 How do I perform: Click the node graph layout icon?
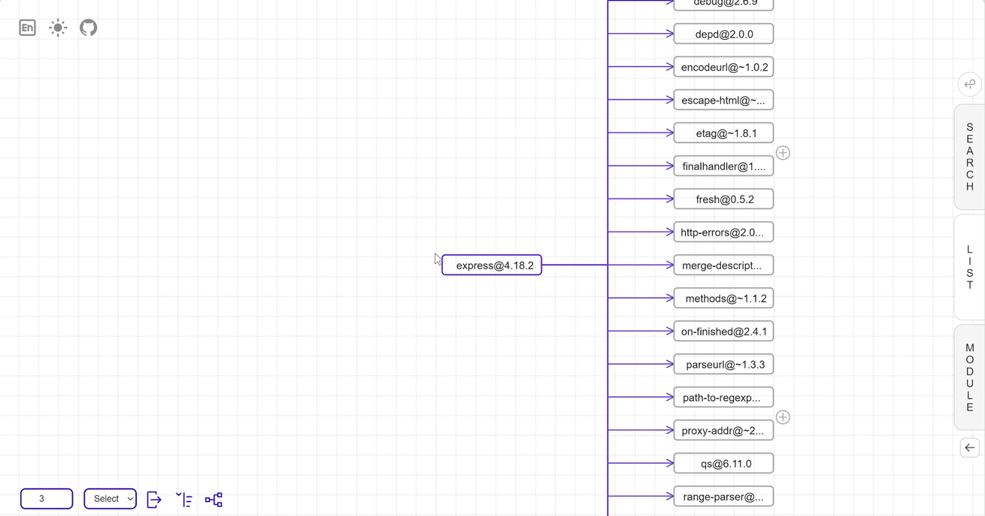click(x=214, y=499)
